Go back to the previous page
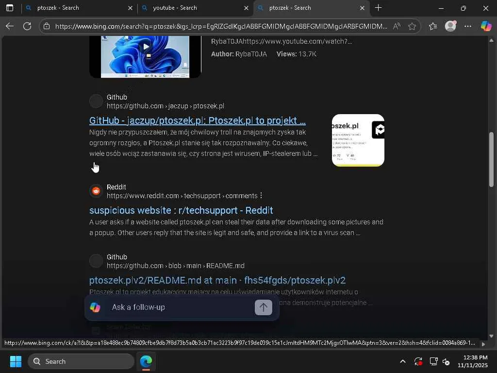This screenshot has width=497, height=373. click(10, 26)
